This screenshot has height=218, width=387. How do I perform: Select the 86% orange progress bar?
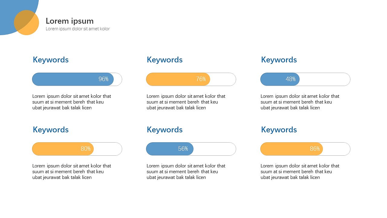pyautogui.click(x=291, y=149)
